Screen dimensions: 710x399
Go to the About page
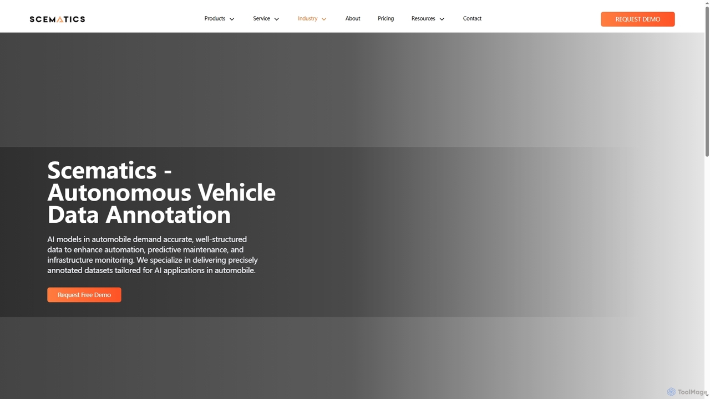[353, 19]
